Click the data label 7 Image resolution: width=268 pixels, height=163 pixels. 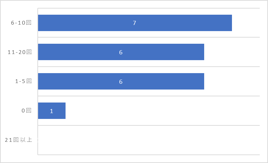coord(135,23)
